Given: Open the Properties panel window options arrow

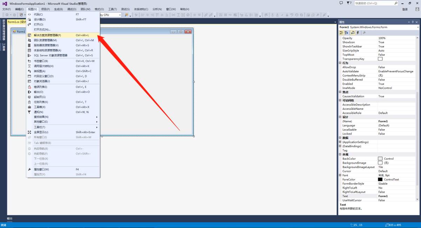Looking at the screenshot, I should 409,22.
